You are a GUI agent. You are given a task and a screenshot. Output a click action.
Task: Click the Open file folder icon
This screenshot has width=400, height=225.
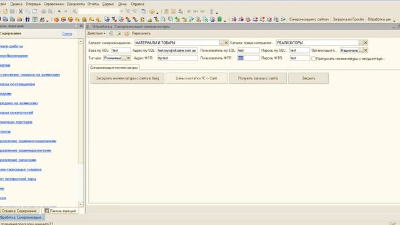click(x=5, y=11)
